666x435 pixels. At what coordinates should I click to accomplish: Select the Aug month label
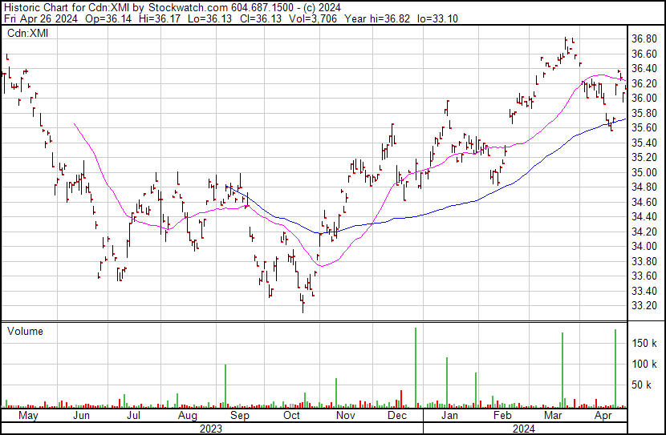pyautogui.click(x=187, y=416)
